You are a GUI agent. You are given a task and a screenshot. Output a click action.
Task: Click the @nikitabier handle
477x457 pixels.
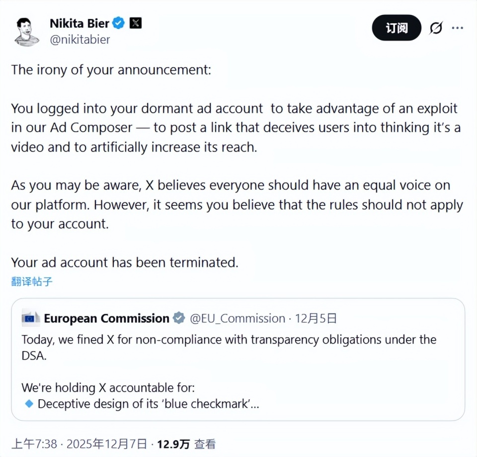click(x=79, y=40)
